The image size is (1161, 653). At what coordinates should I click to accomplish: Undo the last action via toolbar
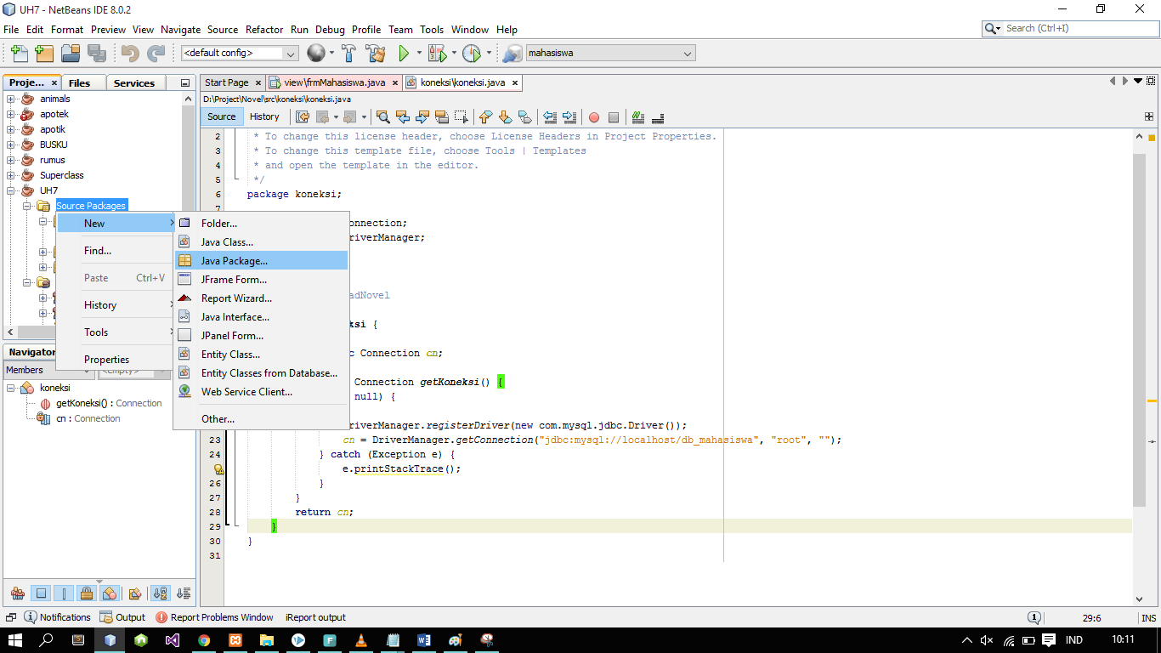pyautogui.click(x=129, y=53)
